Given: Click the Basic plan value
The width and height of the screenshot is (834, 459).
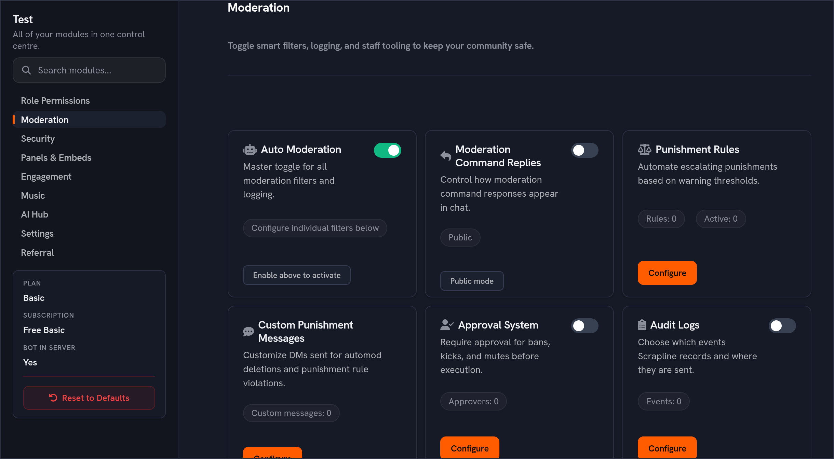Looking at the screenshot, I should tap(34, 298).
